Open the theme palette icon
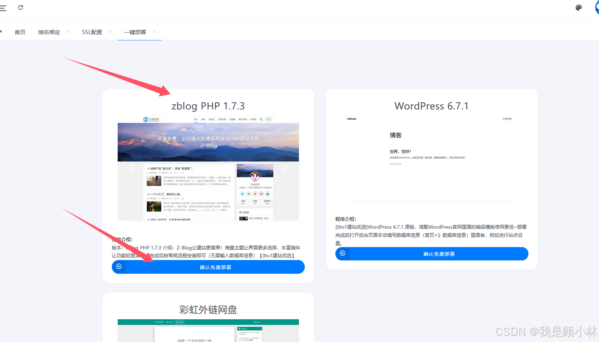The width and height of the screenshot is (599, 342). pyautogui.click(x=579, y=7)
